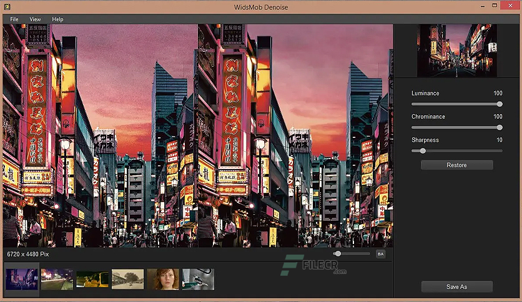Image resolution: width=522 pixels, height=302 pixels.
Task: Adjust the Luminance slider handle
Action: (x=500, y=104)
